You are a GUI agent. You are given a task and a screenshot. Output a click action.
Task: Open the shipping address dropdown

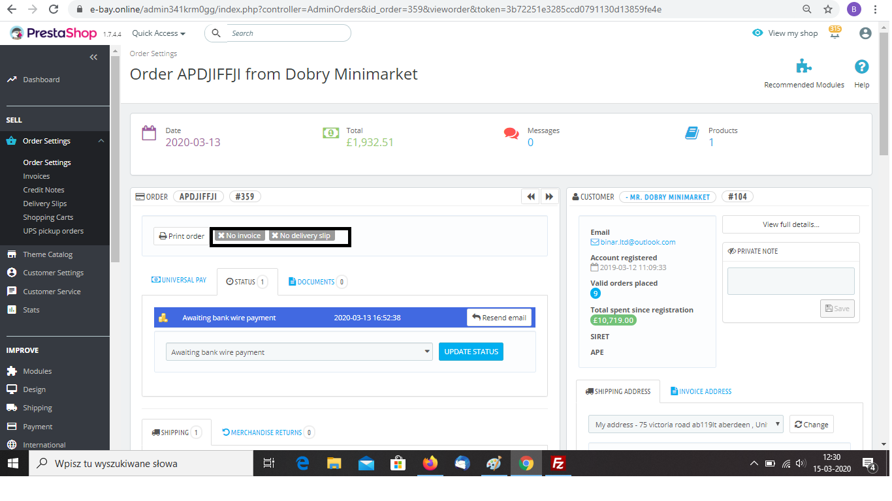coord(686,424)
